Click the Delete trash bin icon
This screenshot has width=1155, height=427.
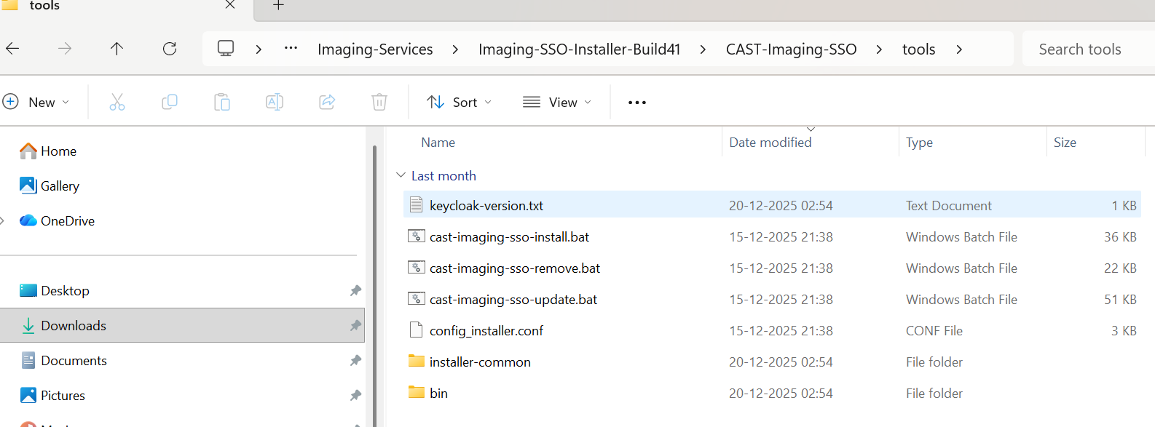[x=379, y=103]
